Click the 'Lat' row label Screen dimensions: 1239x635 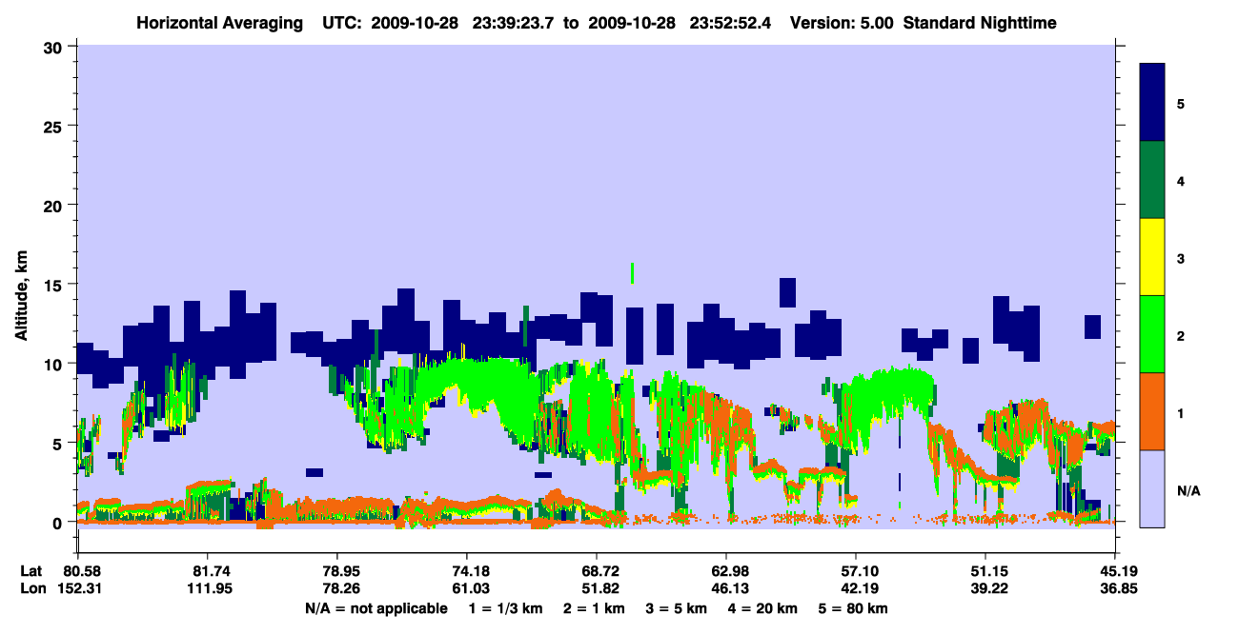(32, 570)
